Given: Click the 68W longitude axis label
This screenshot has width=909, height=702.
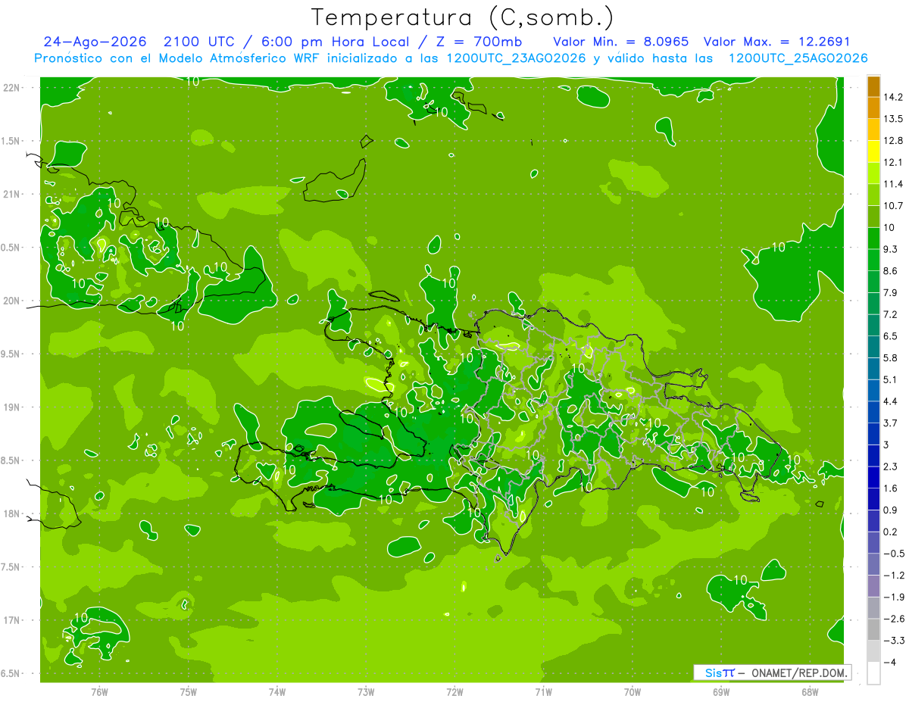Looking at the screenshot, I should 810,692.
